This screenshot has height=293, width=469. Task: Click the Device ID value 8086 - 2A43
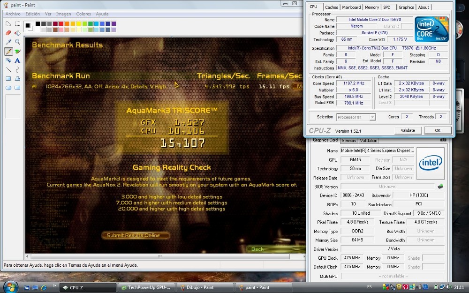click(353, 195)
